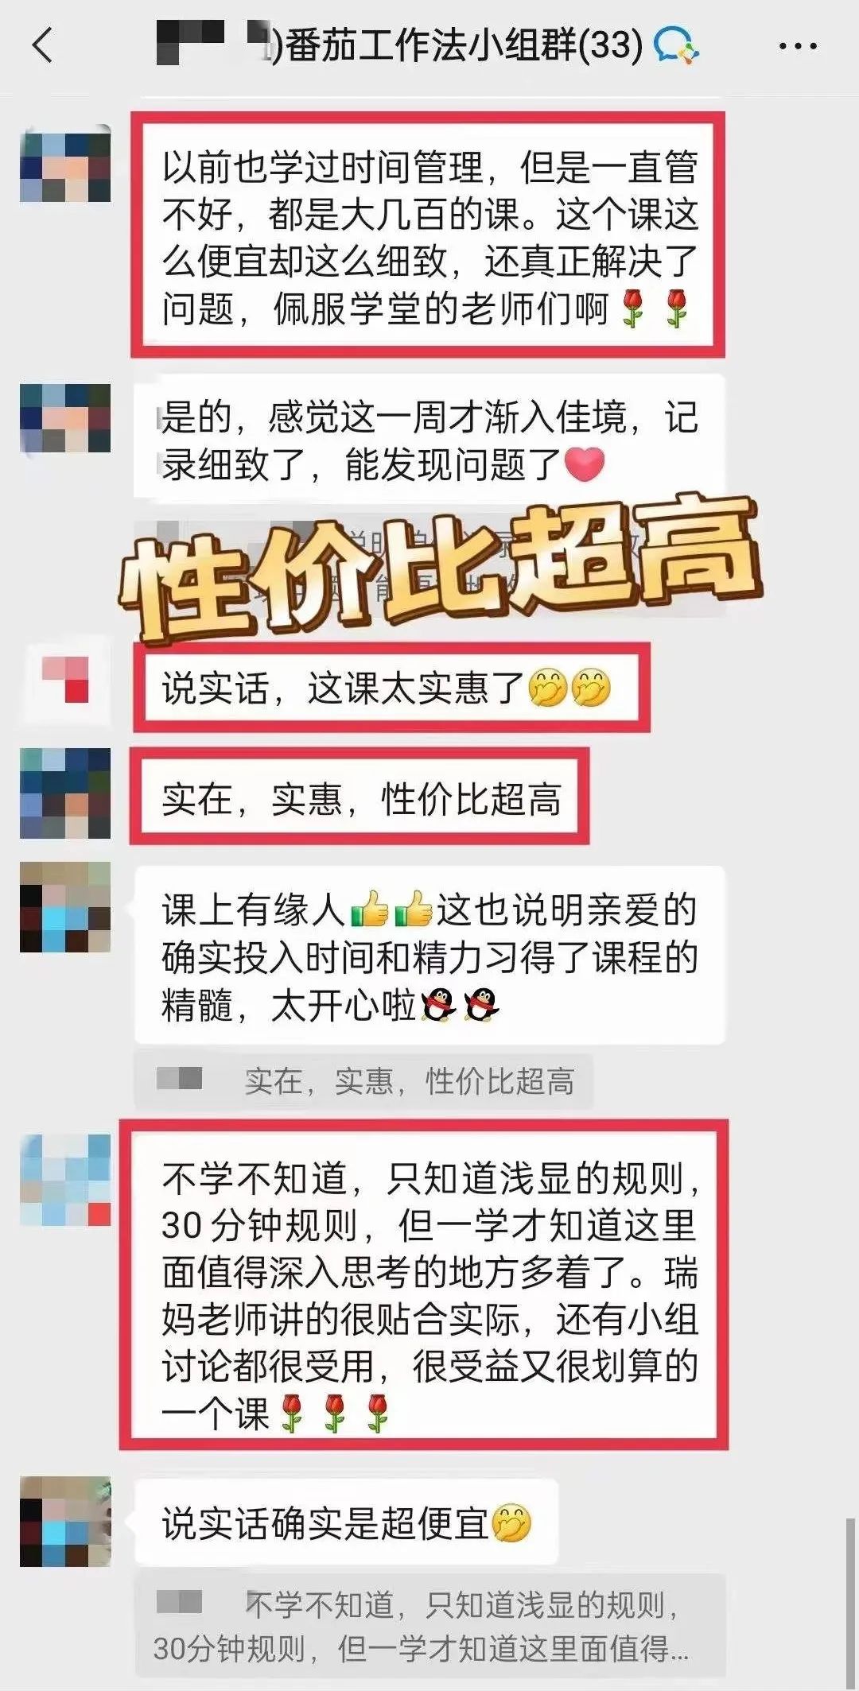Select the message 实在，实惠，性价比超高 bubble
Image resolution: width=859 pixels, height=1691 pixels.
pos(360,797)
